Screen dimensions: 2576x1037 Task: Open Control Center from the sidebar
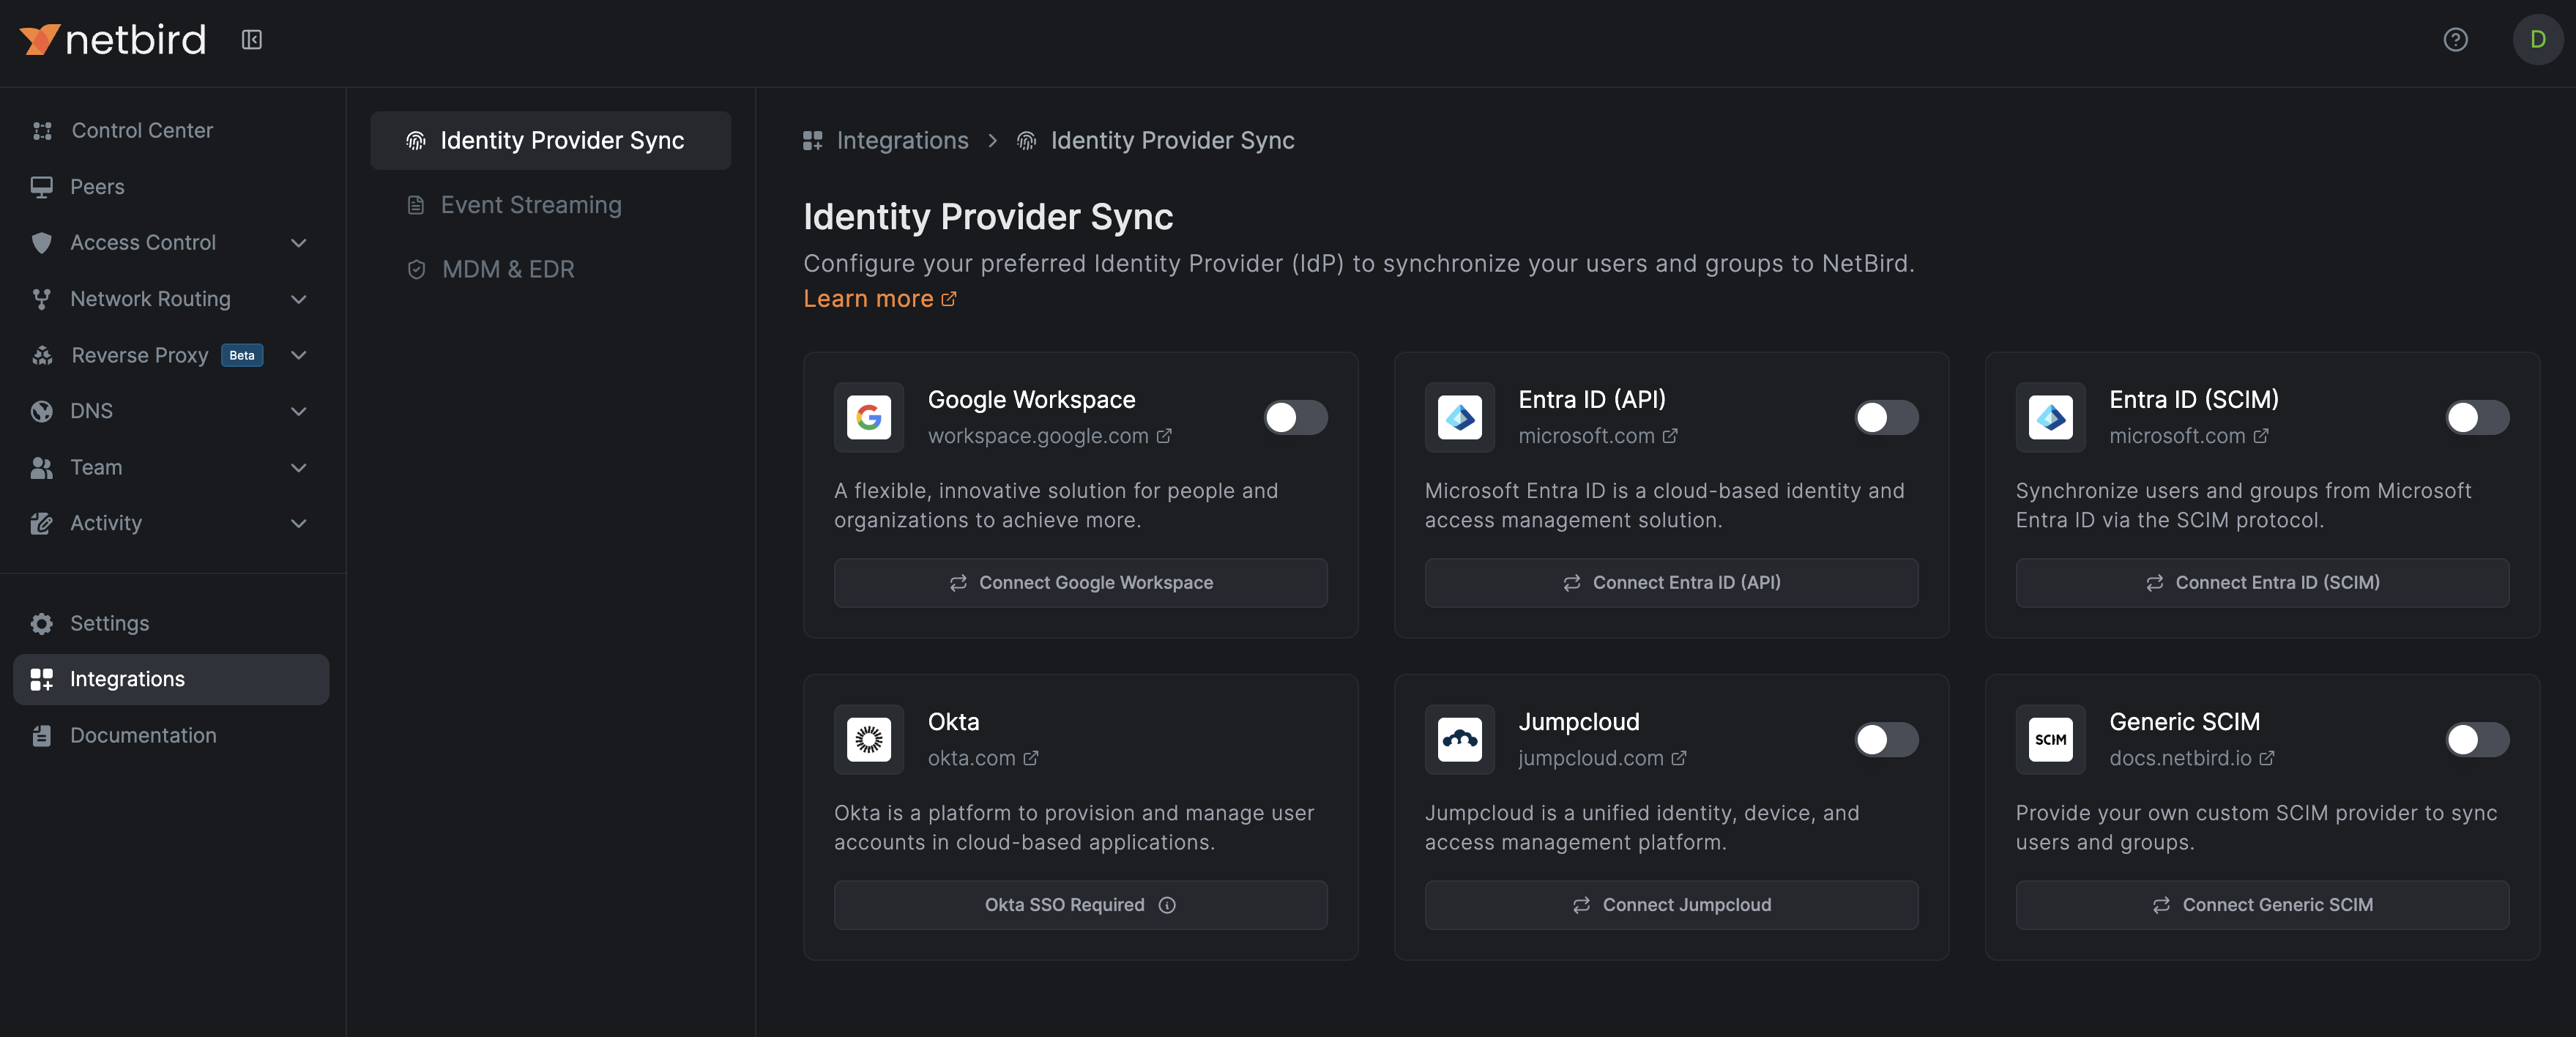pos(171,131)
